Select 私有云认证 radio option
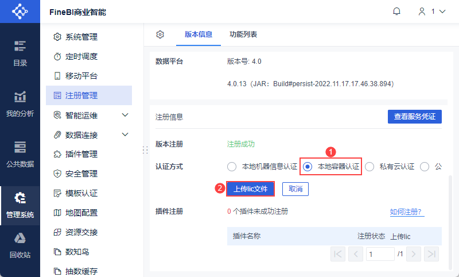 click(x=369, y=167)
